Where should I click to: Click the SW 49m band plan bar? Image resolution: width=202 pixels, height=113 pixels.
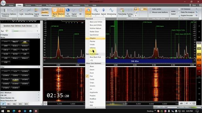[x=135, y=61]
